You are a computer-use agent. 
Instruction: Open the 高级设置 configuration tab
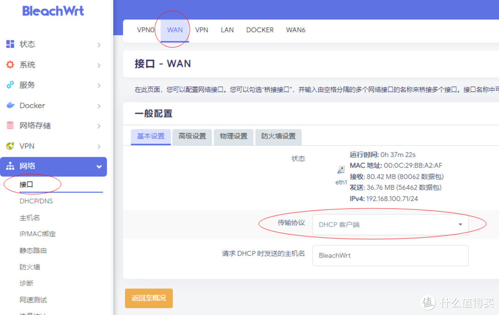point(192,136)
